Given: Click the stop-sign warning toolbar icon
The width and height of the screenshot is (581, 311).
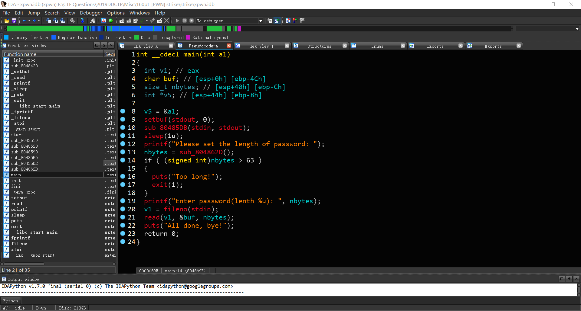Looking at the screenshot, I should 103,21.
